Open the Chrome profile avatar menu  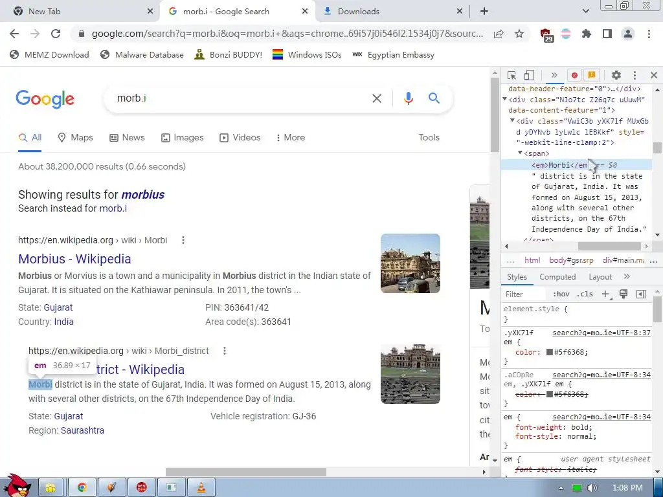pyautogui.click(x=628, y=34)
